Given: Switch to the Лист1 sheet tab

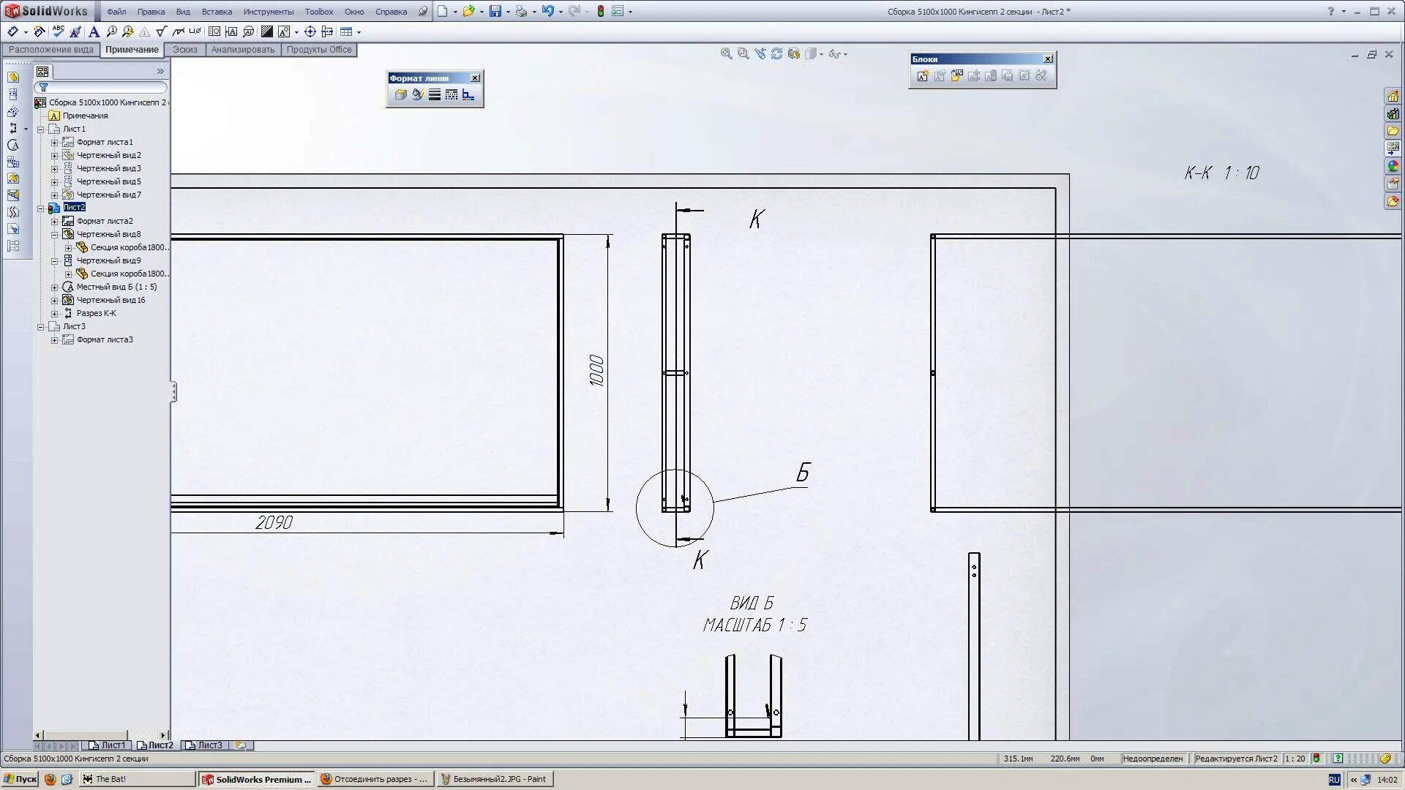Looking at the screenshot, I should [107, 745].
